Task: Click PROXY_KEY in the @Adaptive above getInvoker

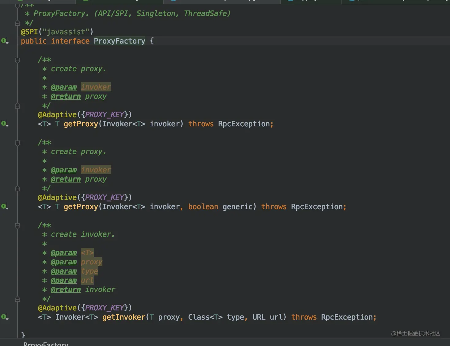Action: tap(105, 308)
